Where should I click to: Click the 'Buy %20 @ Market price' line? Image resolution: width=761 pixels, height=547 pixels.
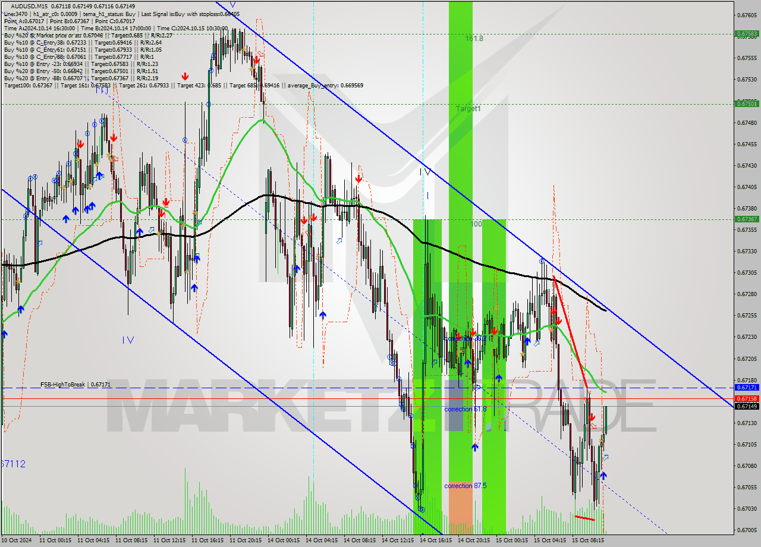[x=88, y=35]
